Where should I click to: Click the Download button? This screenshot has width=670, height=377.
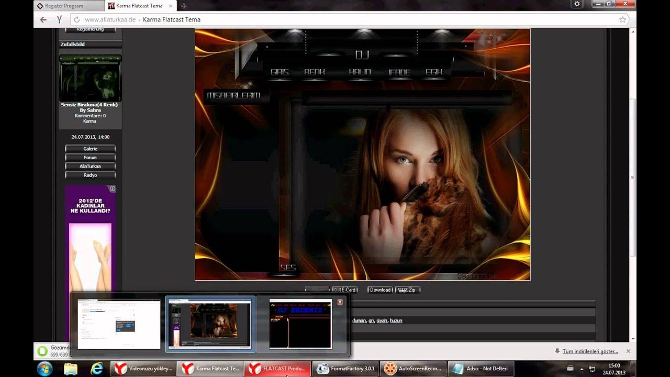tap(380, 290)
